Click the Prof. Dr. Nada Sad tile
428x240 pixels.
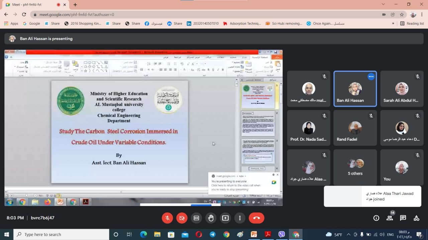pyautogui.click(x=308, y=128)
